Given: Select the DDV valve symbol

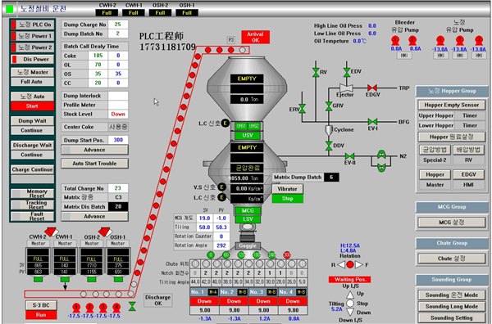Looking at the screenshot, I should coord(329,146).
